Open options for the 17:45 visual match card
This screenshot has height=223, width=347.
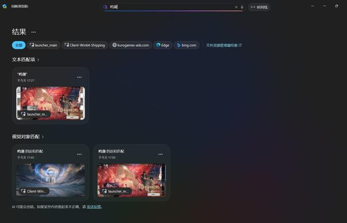[79, 154]
